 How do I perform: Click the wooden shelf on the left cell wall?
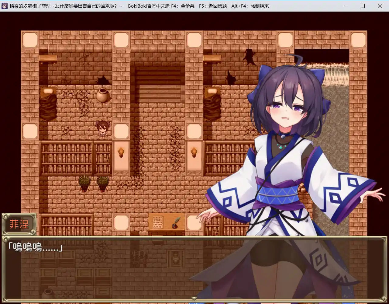click(48, 58)
